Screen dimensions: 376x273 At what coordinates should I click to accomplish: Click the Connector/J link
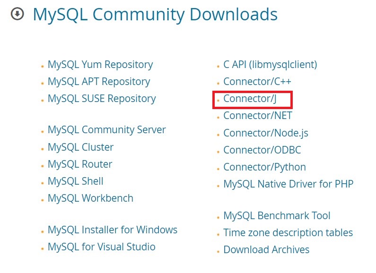(x=250, y=99)
